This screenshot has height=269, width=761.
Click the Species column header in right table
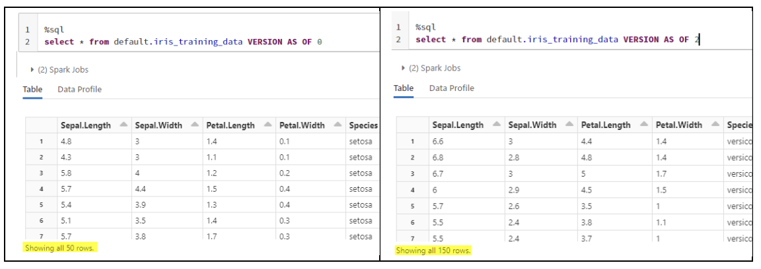tap(739, 125)
